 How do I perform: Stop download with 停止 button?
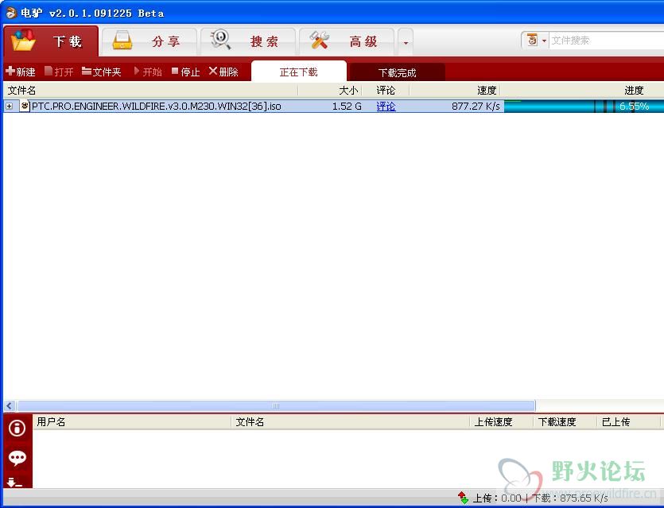[x=185, y=72]
